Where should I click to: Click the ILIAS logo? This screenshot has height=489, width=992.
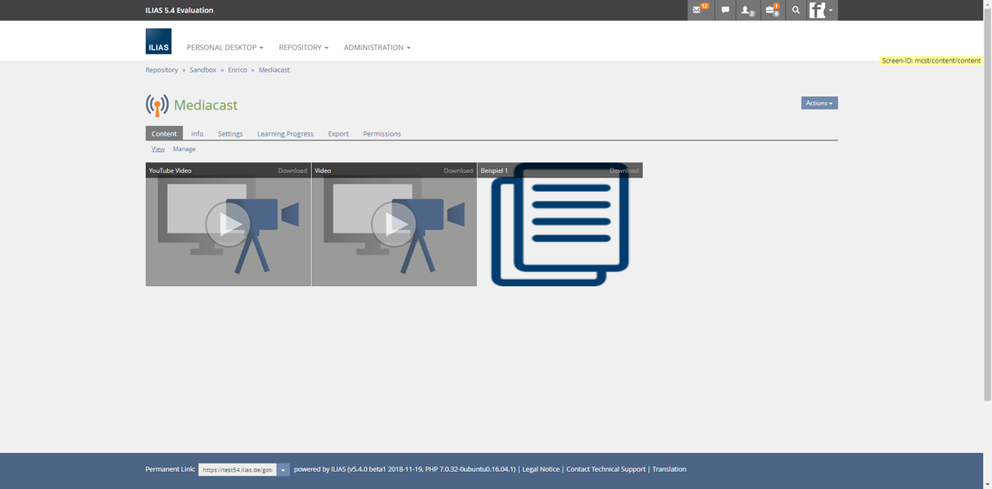point(158,41)
